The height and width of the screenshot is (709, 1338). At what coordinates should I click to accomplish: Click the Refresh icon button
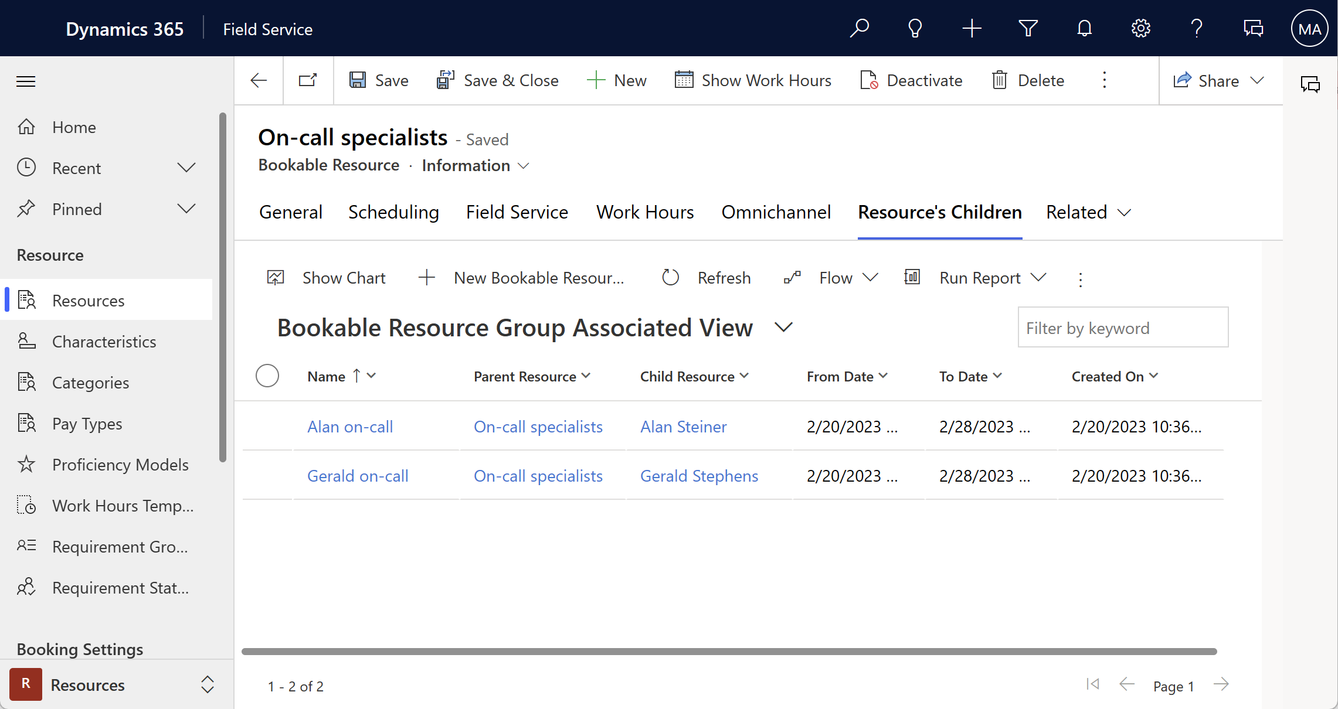670,278
